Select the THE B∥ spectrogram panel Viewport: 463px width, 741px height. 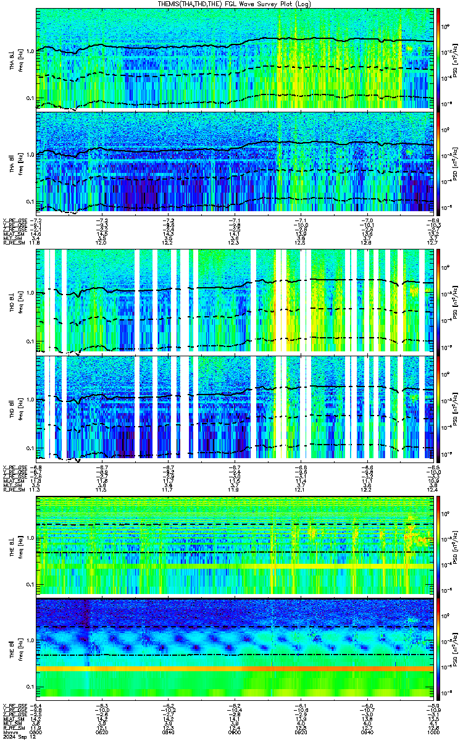235,650
